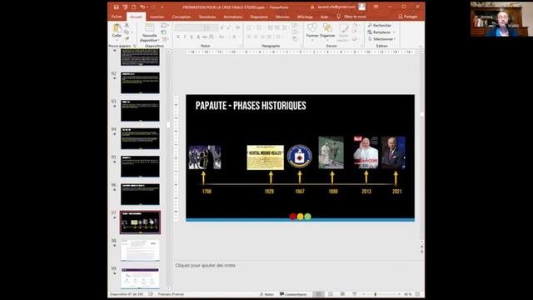
Task: Click the 1798 label on the timeline
Action: click(207, 192)
